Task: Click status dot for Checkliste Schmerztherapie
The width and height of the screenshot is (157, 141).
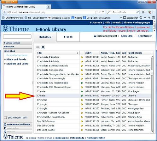Action: point(82,66)
